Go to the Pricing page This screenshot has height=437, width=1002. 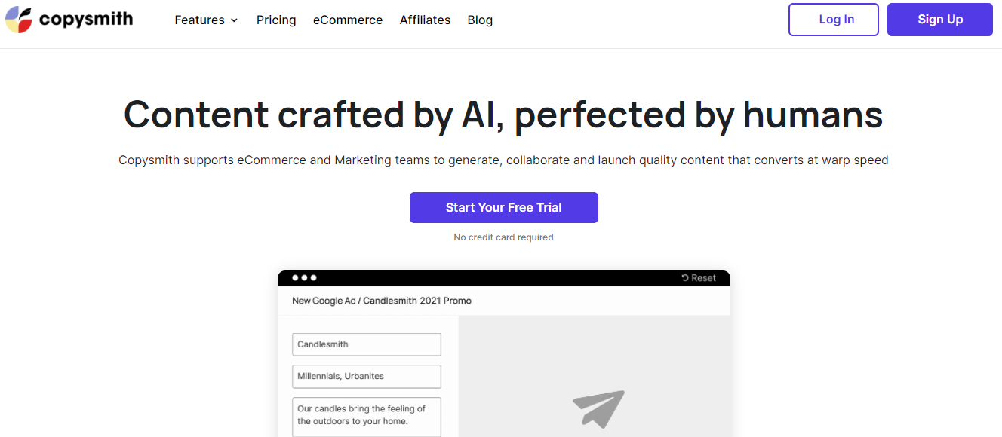pyautogui.click(x=276, y=20)
